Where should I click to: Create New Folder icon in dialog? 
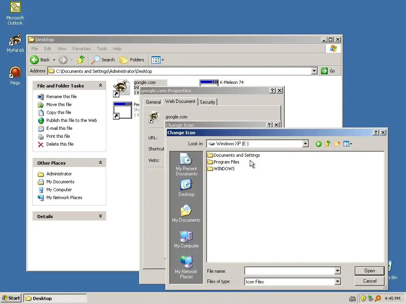337,144
